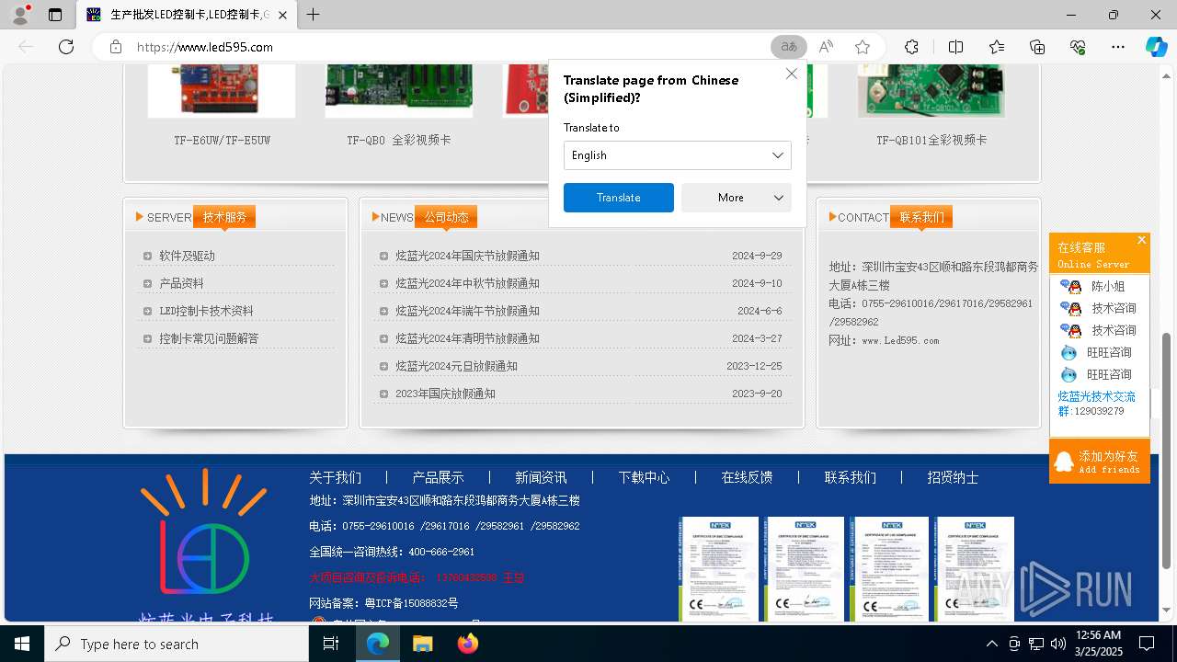
Task: Open 炫蓝光2024年国庆节放假通知 news
Action: 467,256
